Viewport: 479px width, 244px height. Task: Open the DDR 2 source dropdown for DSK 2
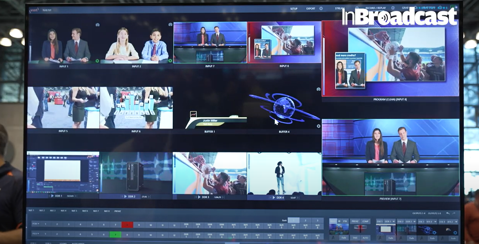coord(410,222)
